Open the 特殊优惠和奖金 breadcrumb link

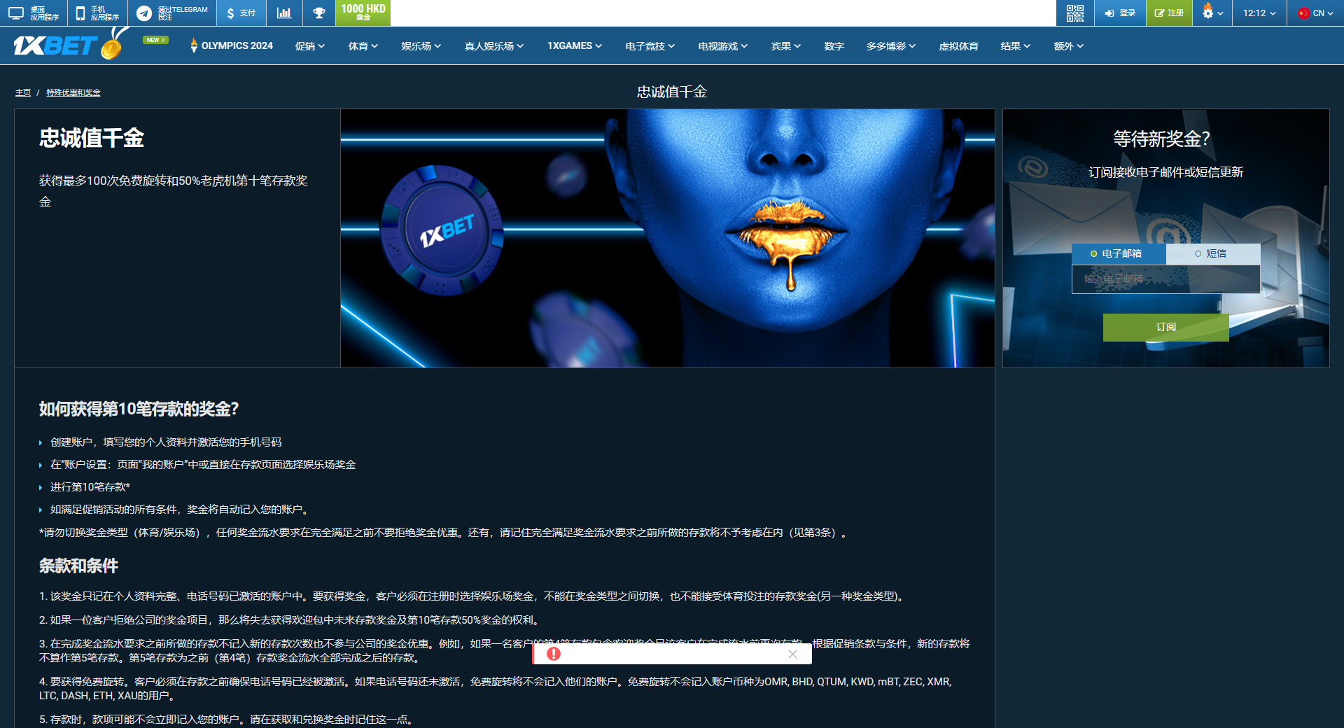pyautogui.click(x=73, y=92)
